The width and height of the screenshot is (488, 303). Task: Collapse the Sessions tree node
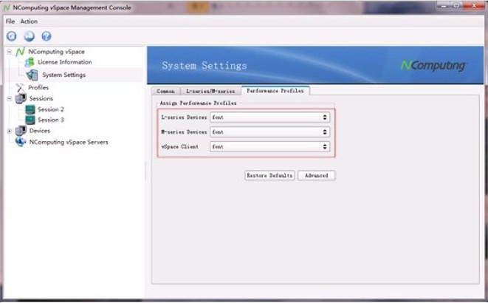[x=10, y=99]
